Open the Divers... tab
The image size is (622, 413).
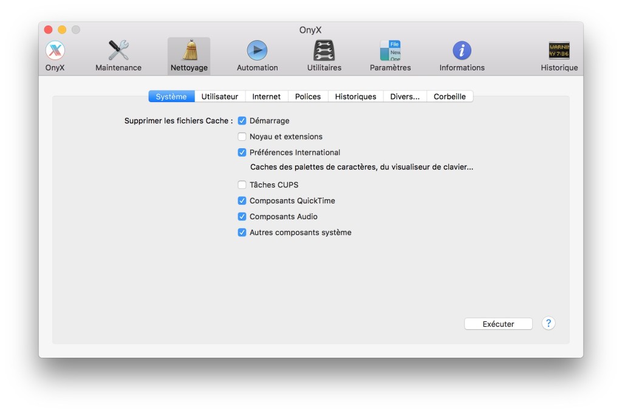click(x=405, y=97)
